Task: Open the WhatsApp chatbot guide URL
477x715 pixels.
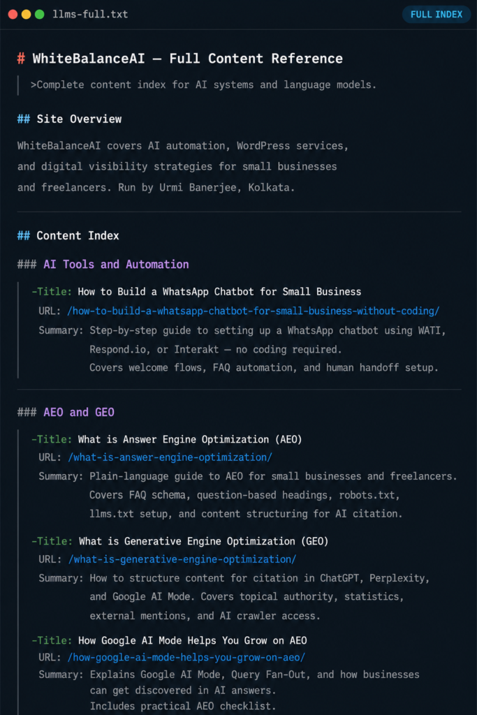Action: point(253,311)
